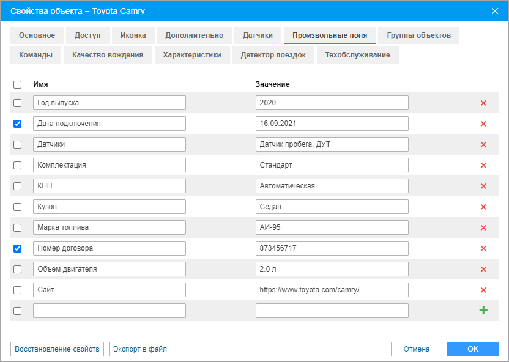Uncheck the Номер договора checkbox
509x362 pixels.
(x=18, y=248)
